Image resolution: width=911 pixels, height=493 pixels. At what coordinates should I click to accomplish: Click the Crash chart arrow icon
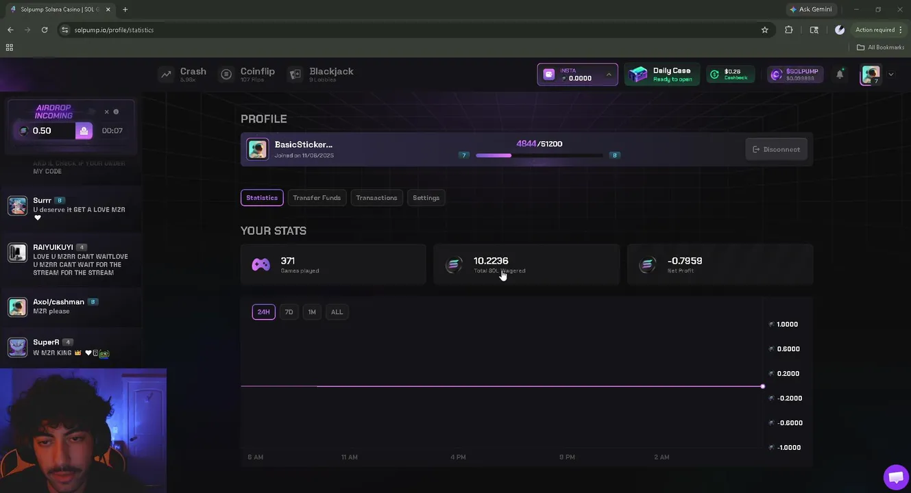(x=166, y=75)
